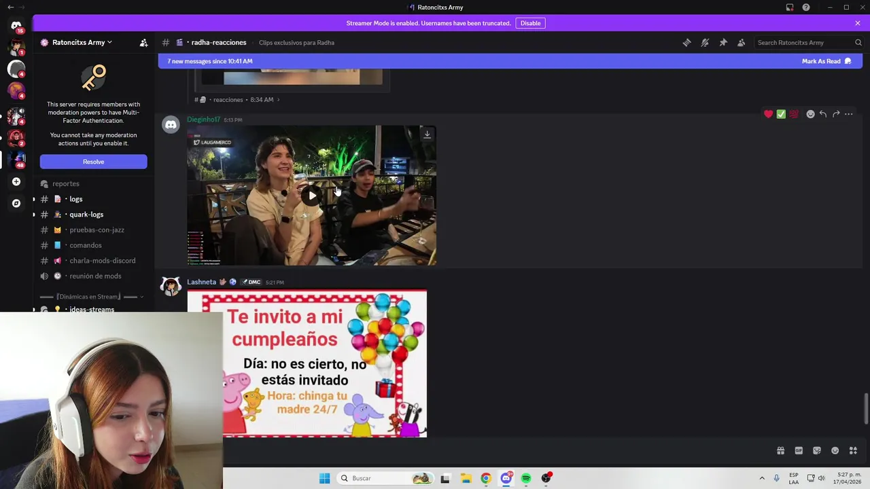Toggle the member list
The image size is (870, 489).
(741, 42)
